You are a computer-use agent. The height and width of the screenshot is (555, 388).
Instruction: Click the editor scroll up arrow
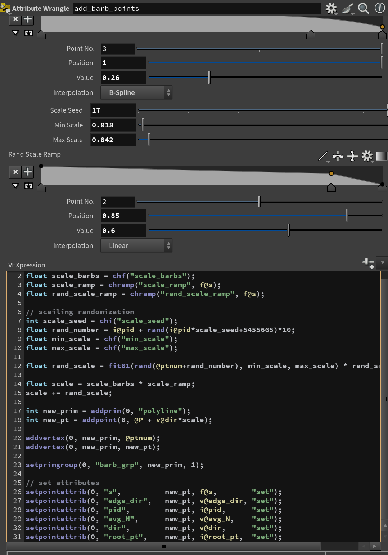pos(384,525)
